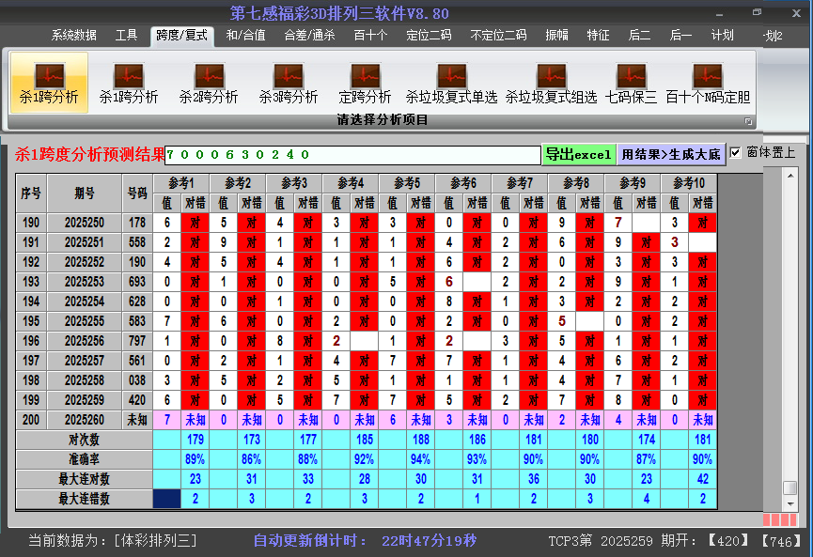Select period cell 2025256
Screen dimensions: 813x557
85,341
